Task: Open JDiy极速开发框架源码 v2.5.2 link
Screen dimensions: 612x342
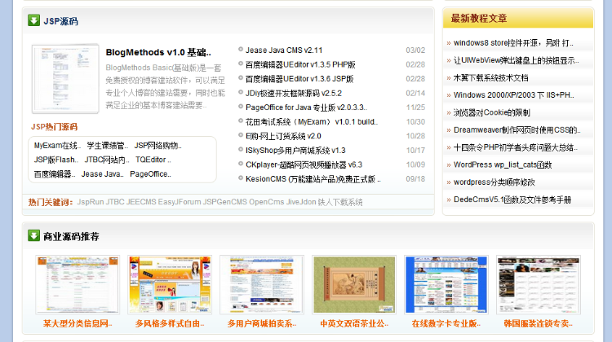Action: [294, 94]
